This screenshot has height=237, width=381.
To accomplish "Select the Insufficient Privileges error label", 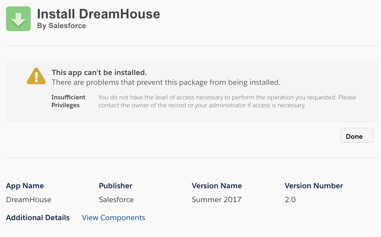I will (68, 101).
